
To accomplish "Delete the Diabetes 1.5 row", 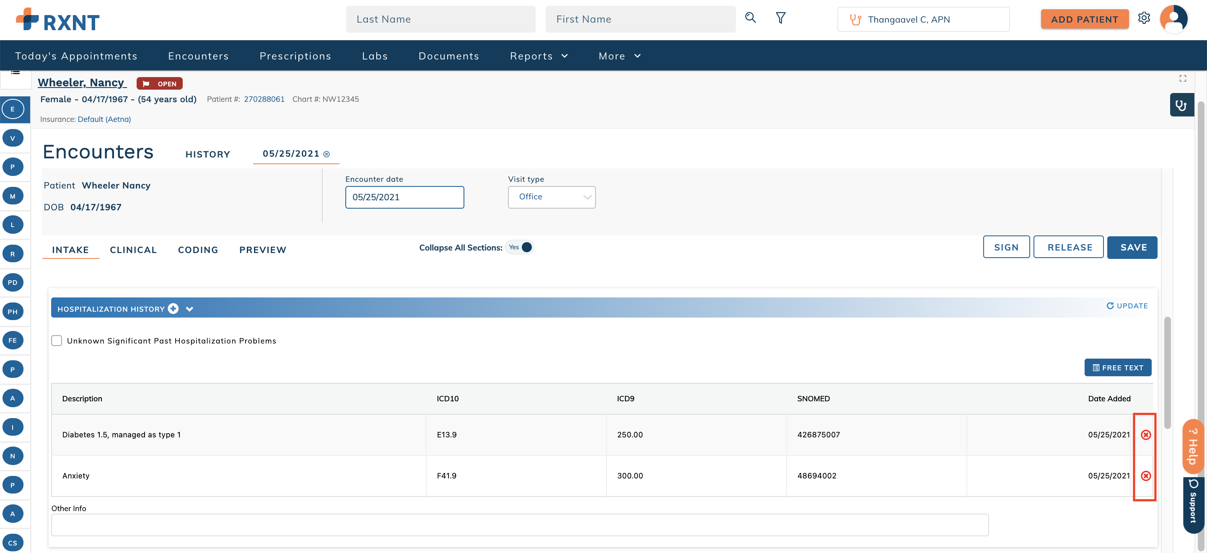I will pyautogui.click(x=1146, y=434).
